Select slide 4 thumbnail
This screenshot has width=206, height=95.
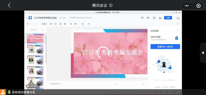[35, 71]
